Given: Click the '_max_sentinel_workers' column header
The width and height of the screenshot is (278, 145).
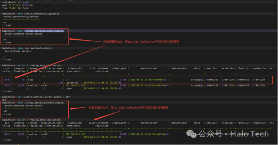Looking at the screenshot, I should [17, 51].
